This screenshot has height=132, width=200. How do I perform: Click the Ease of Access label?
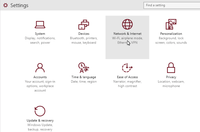tap(127, 77)
